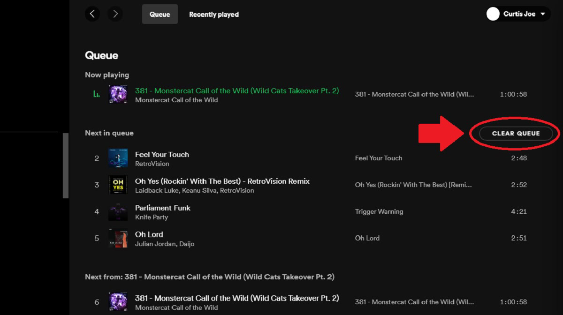Image resolution: width=563 pixels, height=315 pixels.
Task: Click the Oh Yes album cover
Action: point(118,185)
